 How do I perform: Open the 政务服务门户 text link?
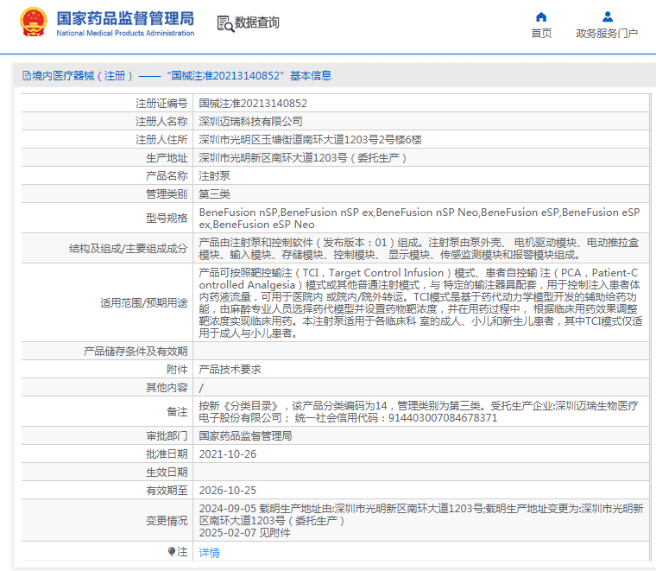[607, 33]
